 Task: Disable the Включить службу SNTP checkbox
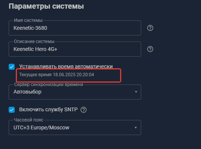(12, 110)
